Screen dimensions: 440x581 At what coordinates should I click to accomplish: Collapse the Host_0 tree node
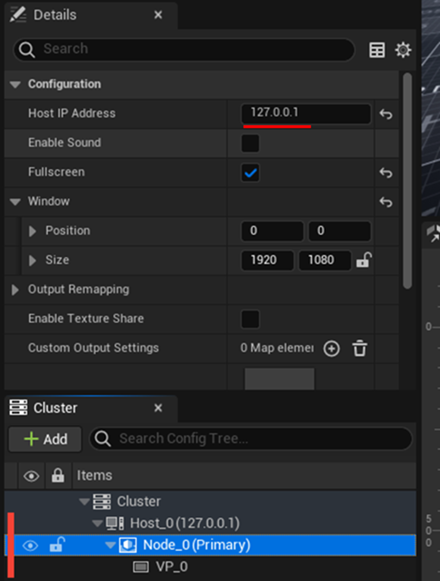[x=98, y=523]
